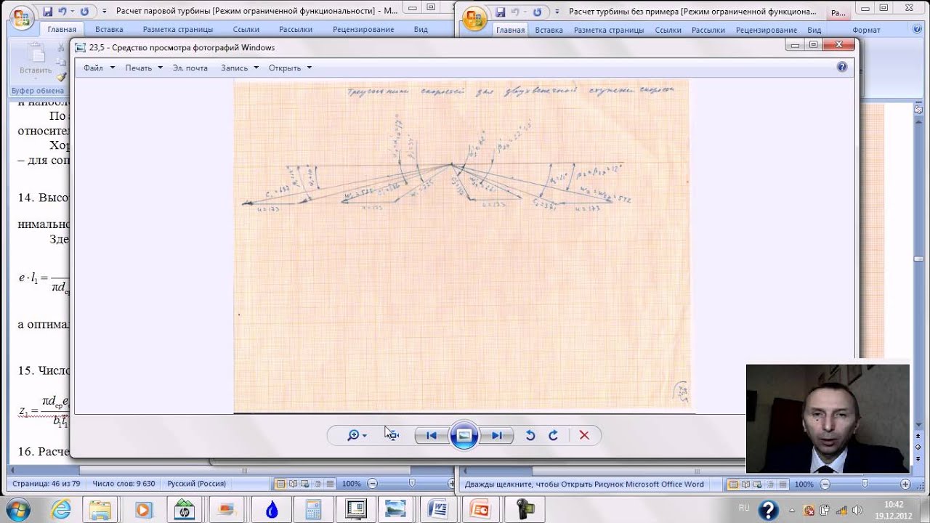This screenshot has height=523, width=930.
Task: Switch to Word via taskbar icon
Action: (438, 510)
